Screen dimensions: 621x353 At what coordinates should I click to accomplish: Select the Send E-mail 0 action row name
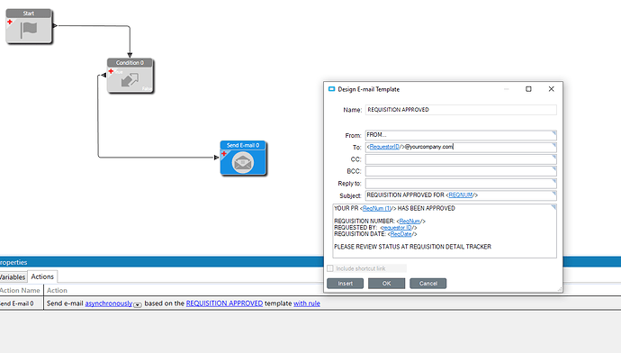(x=16, y=303)
